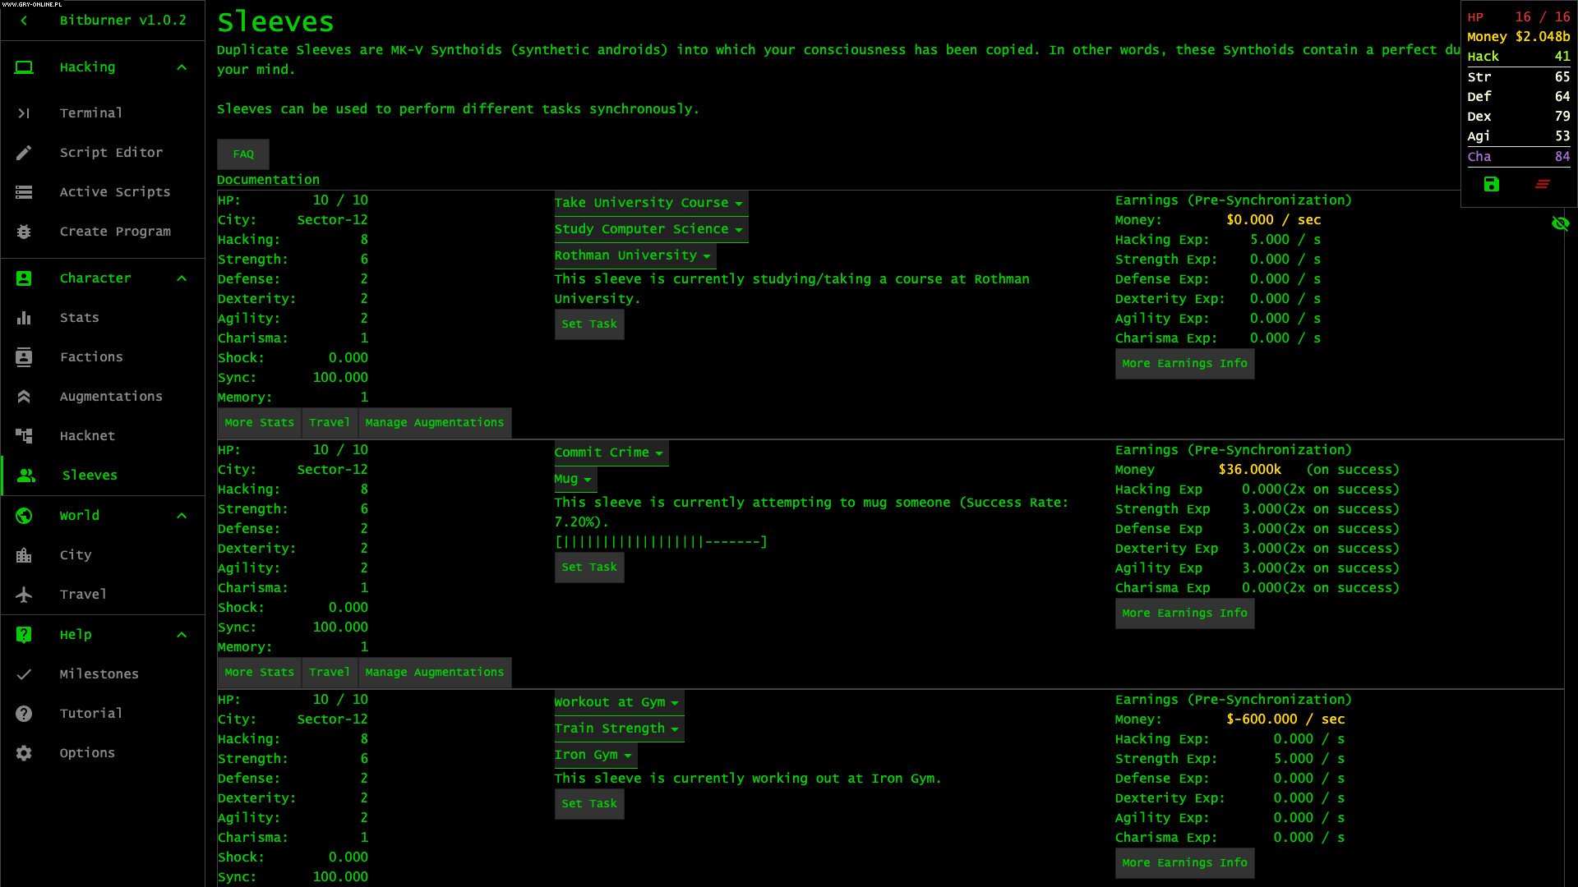This screenshot has height=887, width=1578.
Task: Select the Augmentations double-chevron icon
Action: tap(24, 396)
